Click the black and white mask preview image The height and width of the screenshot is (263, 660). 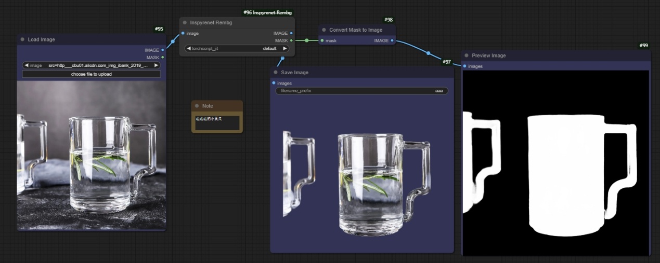point(555,163)
